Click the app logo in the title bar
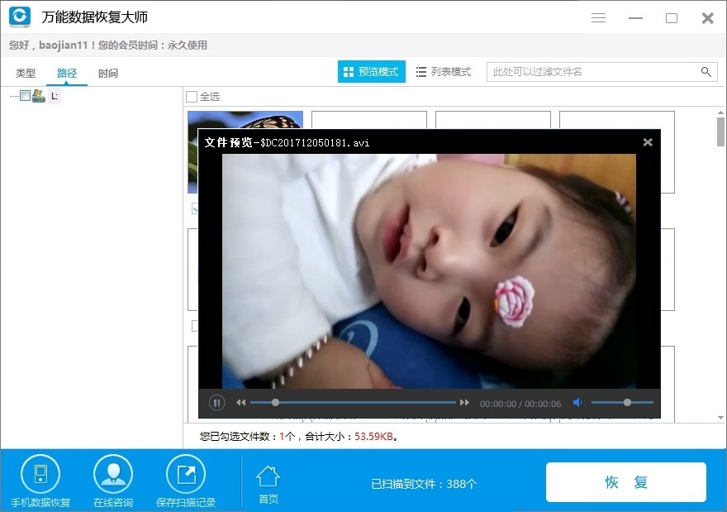This screenshot has width=727, height=512. [18, 17]
